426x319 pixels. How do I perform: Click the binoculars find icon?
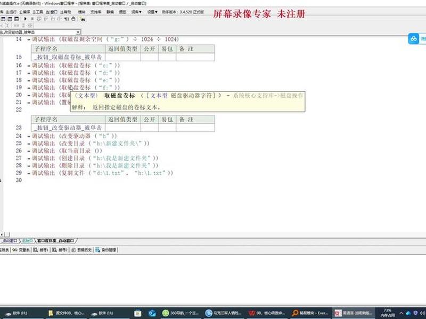(x=83, y=19)
